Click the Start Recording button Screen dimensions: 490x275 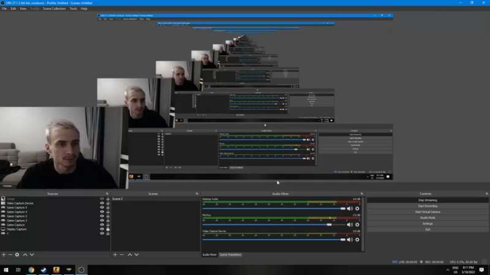pyautogui.click(x=428, y=206)
